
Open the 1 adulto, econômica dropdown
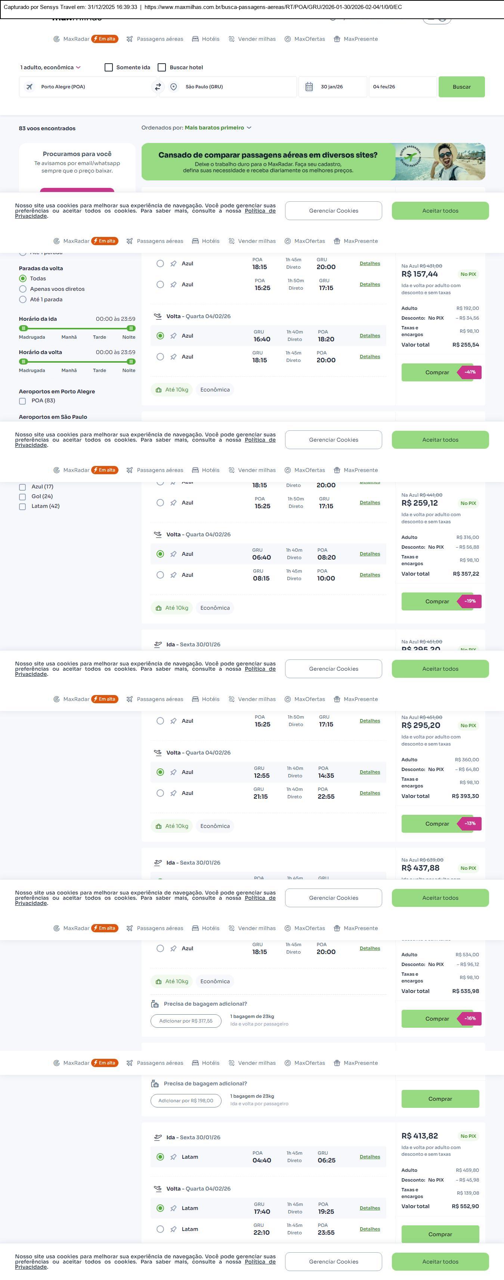tap(50, 68)
